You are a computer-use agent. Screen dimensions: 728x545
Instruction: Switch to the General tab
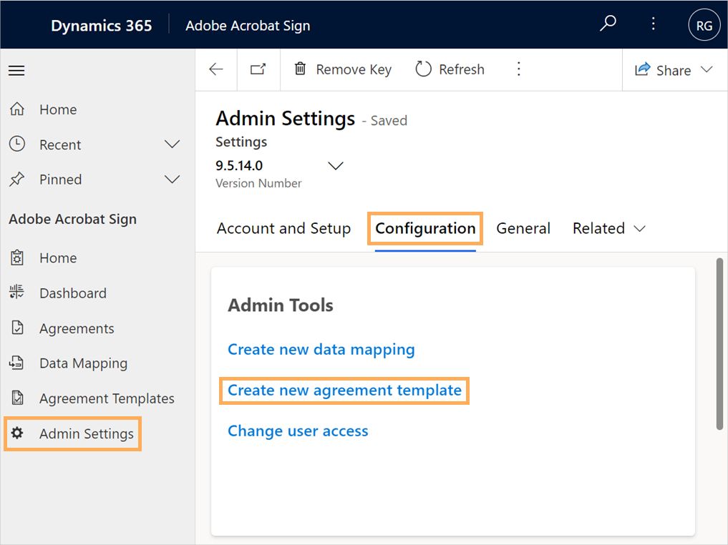click(x=523, y=228)
